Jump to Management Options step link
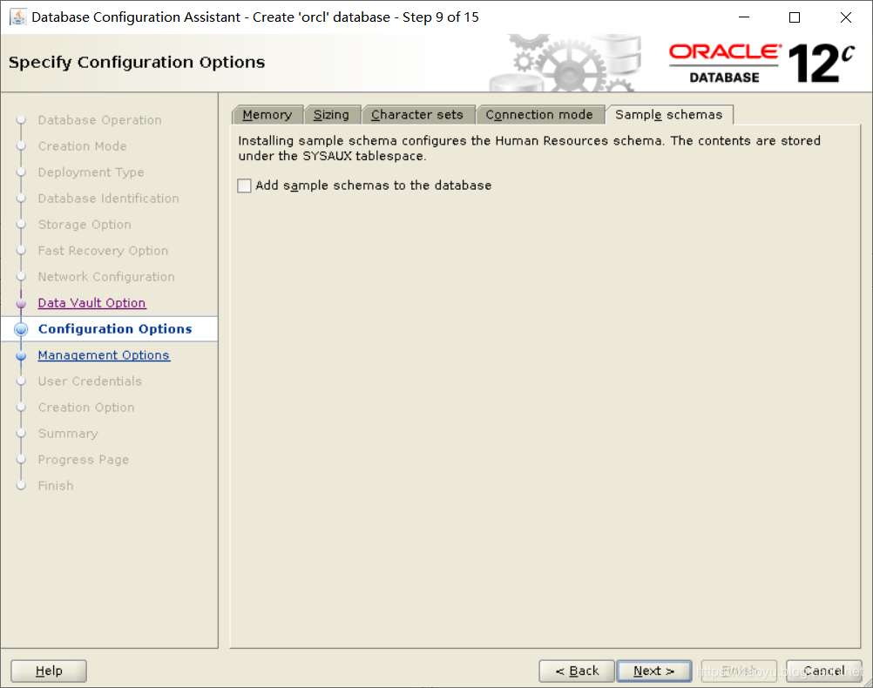The height and width of the screenshot is (688, 873). 104,355
